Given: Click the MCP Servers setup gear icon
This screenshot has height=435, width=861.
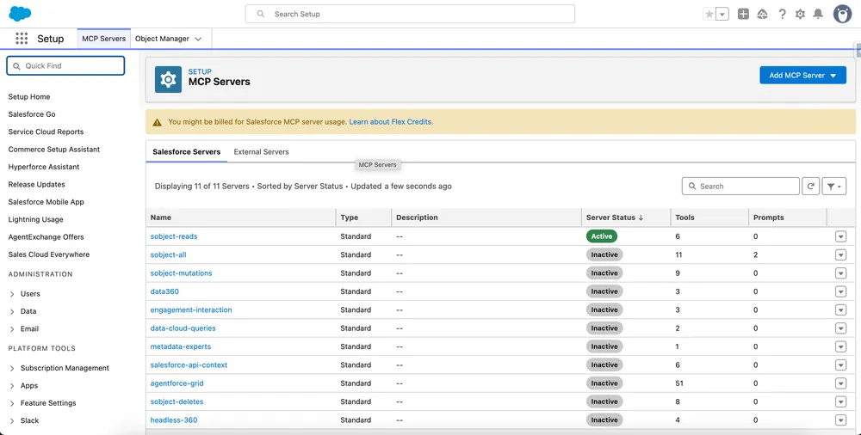Looking at the screenshot, I should click(168, 80).
